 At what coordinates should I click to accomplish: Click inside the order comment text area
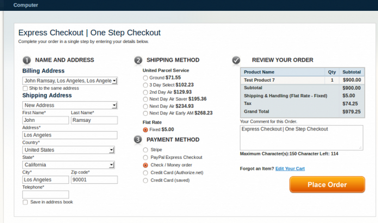click(301, 138)
